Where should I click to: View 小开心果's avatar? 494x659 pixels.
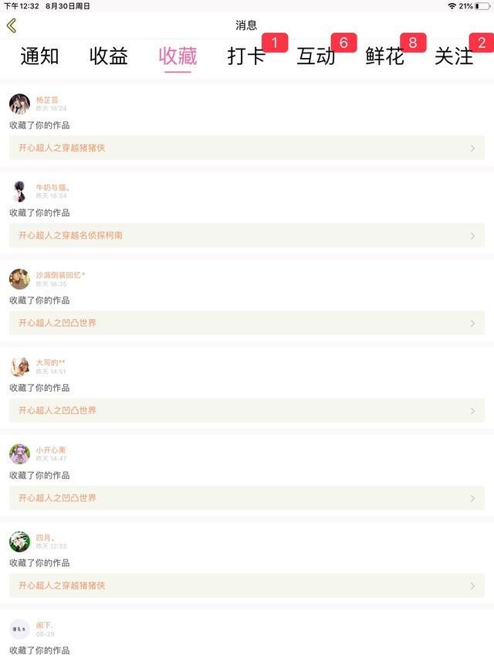[x=20, y=454]
